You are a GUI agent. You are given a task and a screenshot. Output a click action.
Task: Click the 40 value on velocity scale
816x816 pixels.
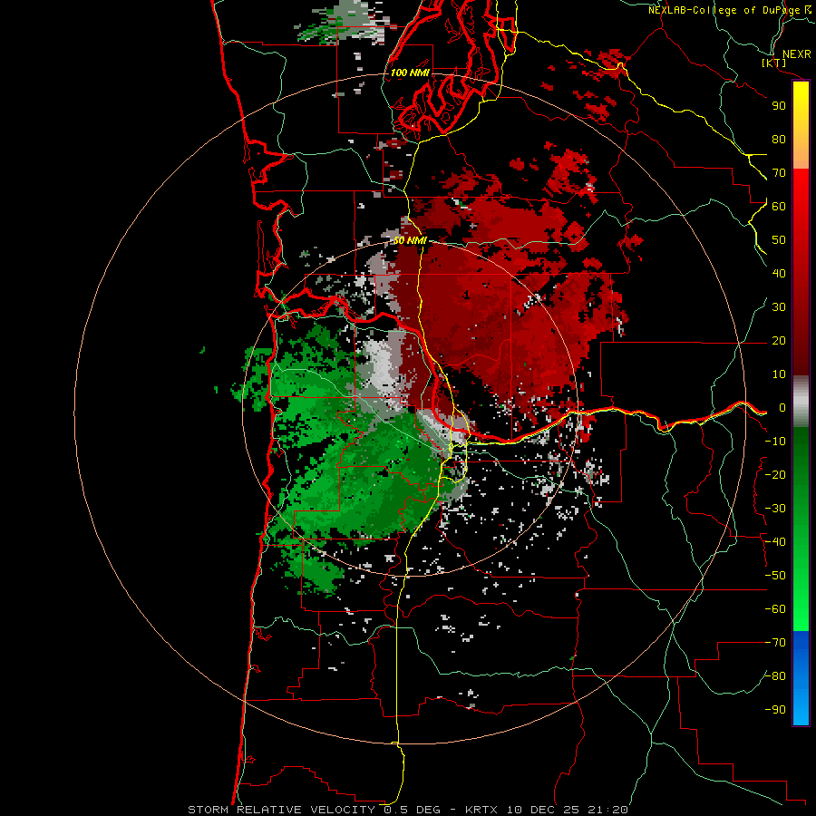pyautogui.click(x=779, y=273)
